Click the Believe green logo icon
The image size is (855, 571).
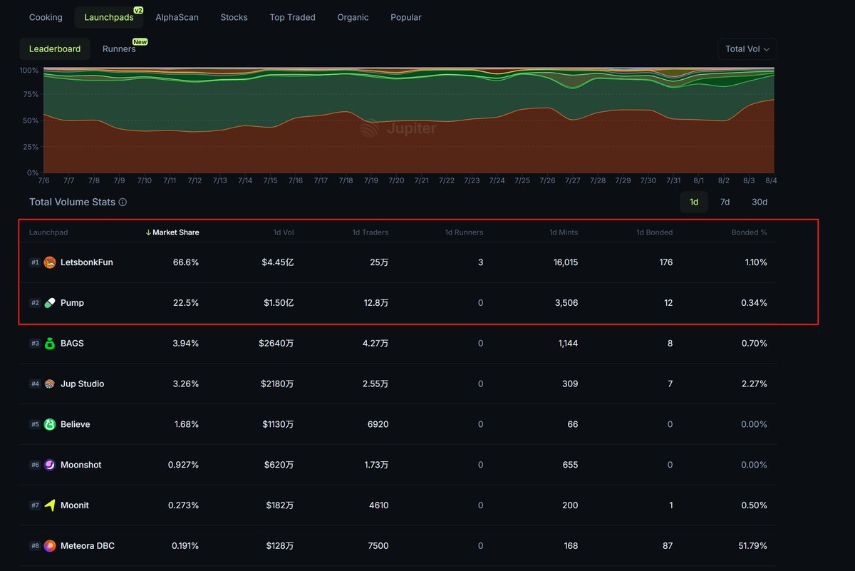pos(49,424)
